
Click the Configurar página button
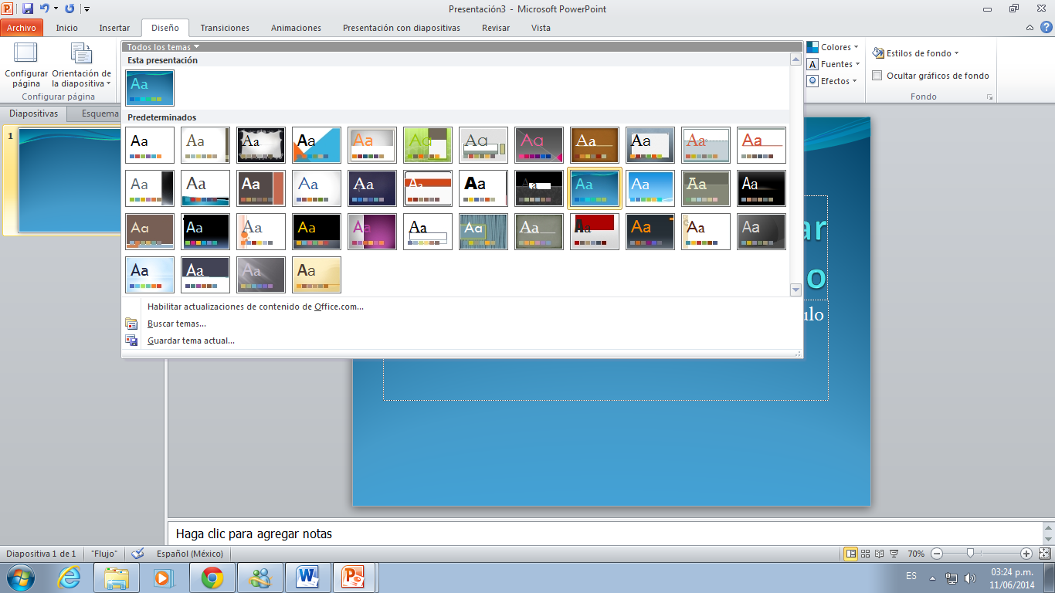coord(26,65)
